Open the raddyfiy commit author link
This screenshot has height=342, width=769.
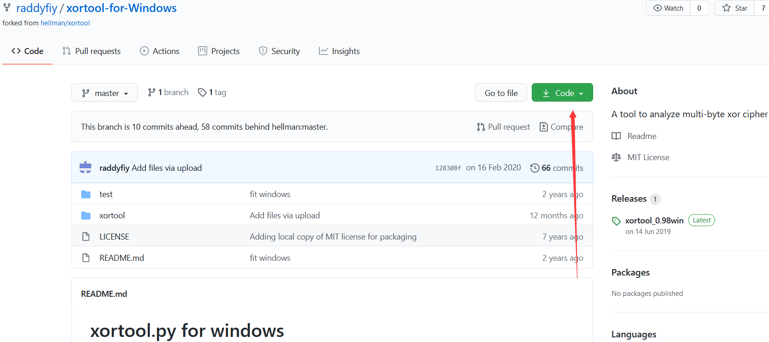click(114, 168)
